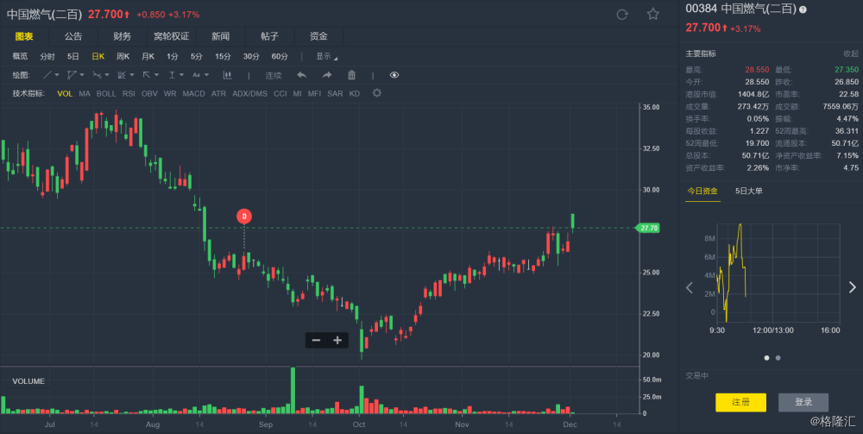Delete drawings with trash icon
Screen dimensions: 863x434
[352, 75]
